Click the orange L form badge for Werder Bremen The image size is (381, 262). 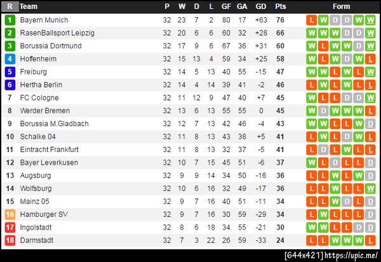371,111
